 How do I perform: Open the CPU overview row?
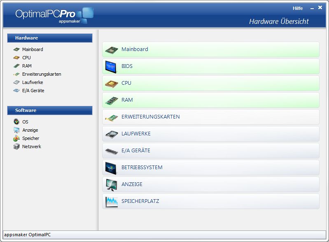(x=211, y=83)
